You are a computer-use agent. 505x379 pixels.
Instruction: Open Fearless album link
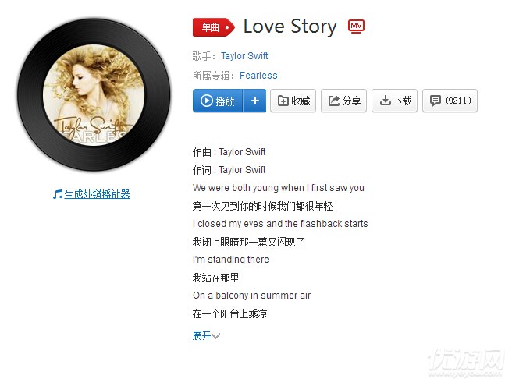tap(258, 76)
